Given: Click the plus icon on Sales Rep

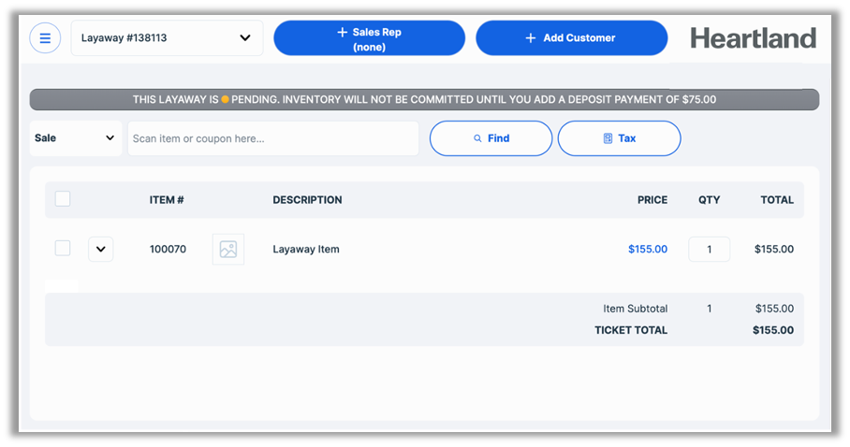Looking at the screenshot, I should pyautogui.click(x=342, y=32).
